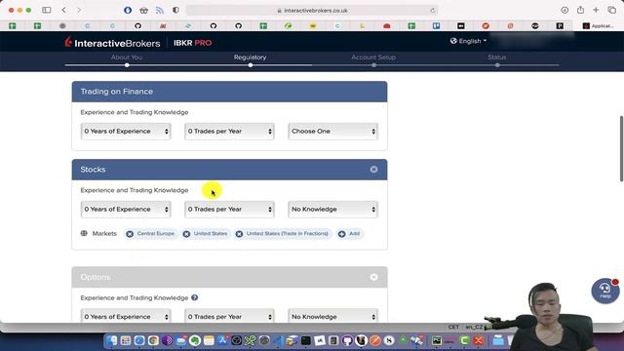This screenshot has height=351, width=624.
Task: Open Options help question mark icon
Action: pyautogui.click(x=195, y=297)
